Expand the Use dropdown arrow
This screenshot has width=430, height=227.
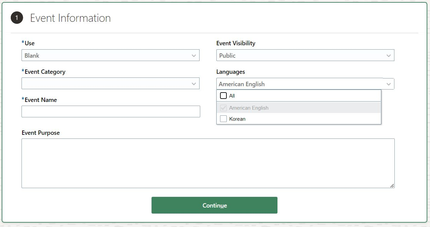[x=194, y=56]
